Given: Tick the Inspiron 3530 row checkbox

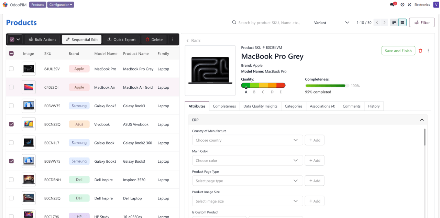Looking at the screenshot, I should click(11, 180).
